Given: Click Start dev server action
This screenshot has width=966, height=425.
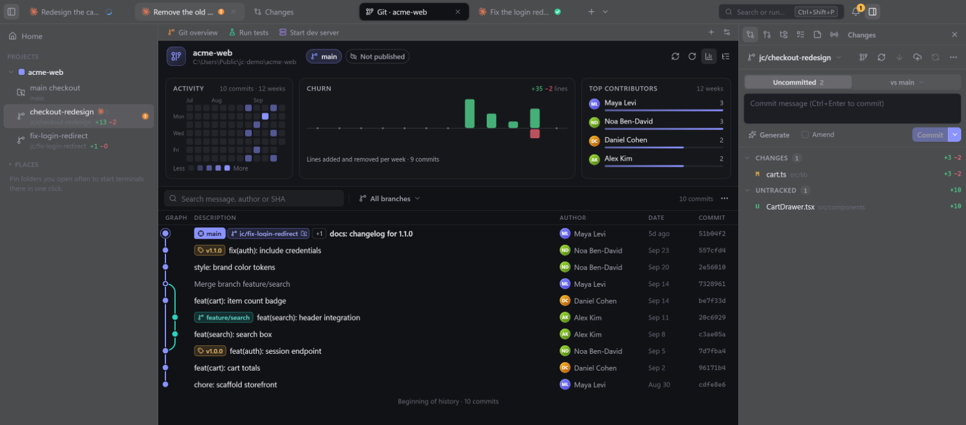Looking at the screenshot, I should 309,33.
